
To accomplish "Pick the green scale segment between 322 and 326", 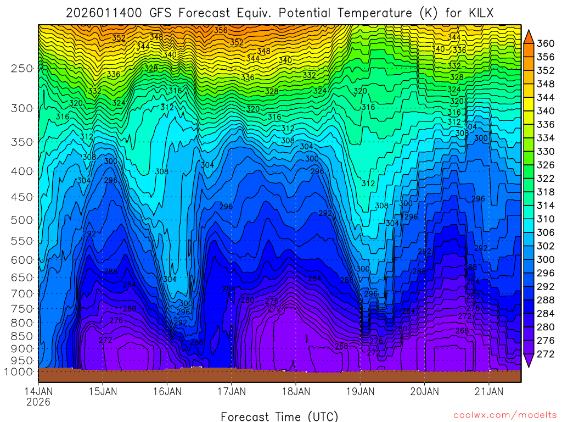I will (529, 171).
